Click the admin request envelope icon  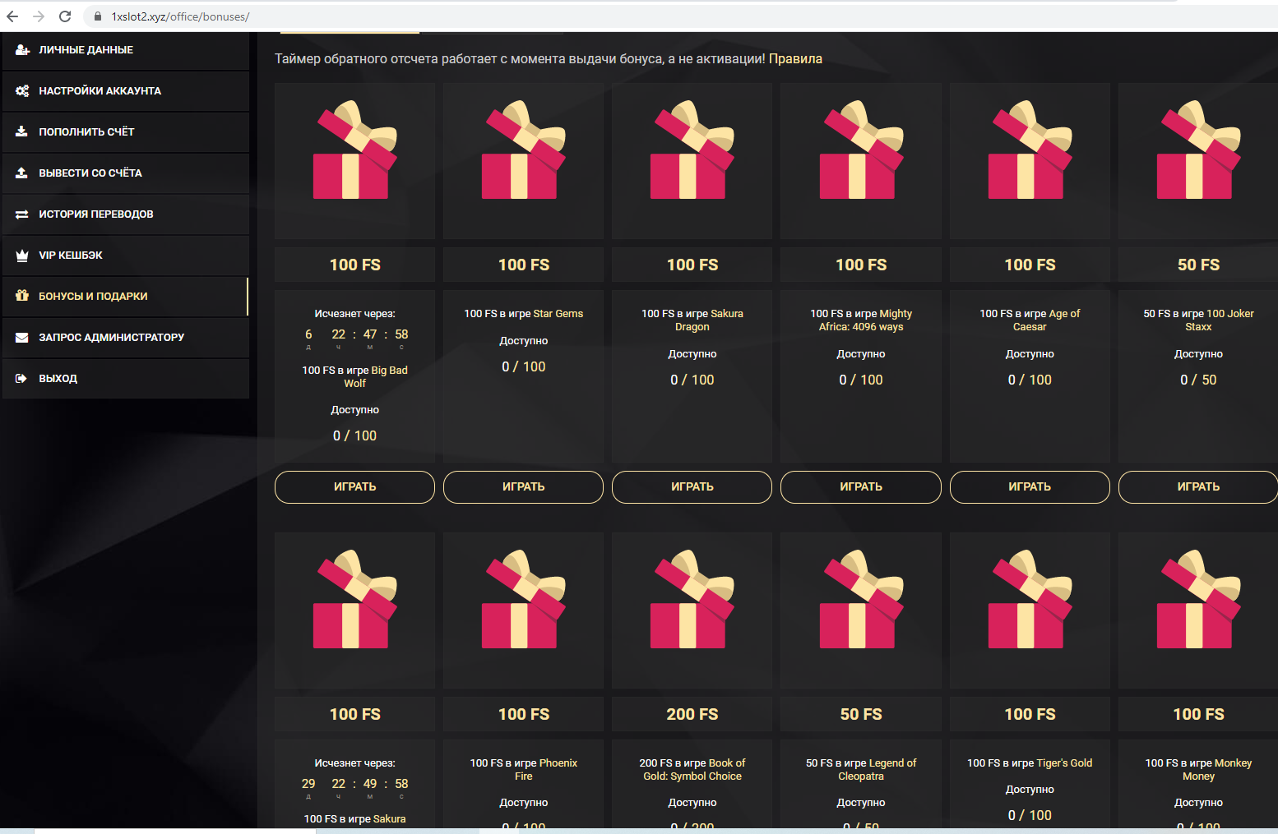pos(22,338)
